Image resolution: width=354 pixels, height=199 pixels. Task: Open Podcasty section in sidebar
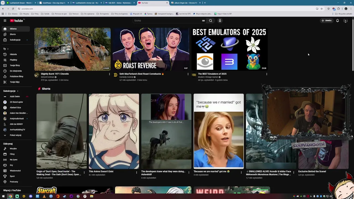pyautogui.click(x=15, y=182)
